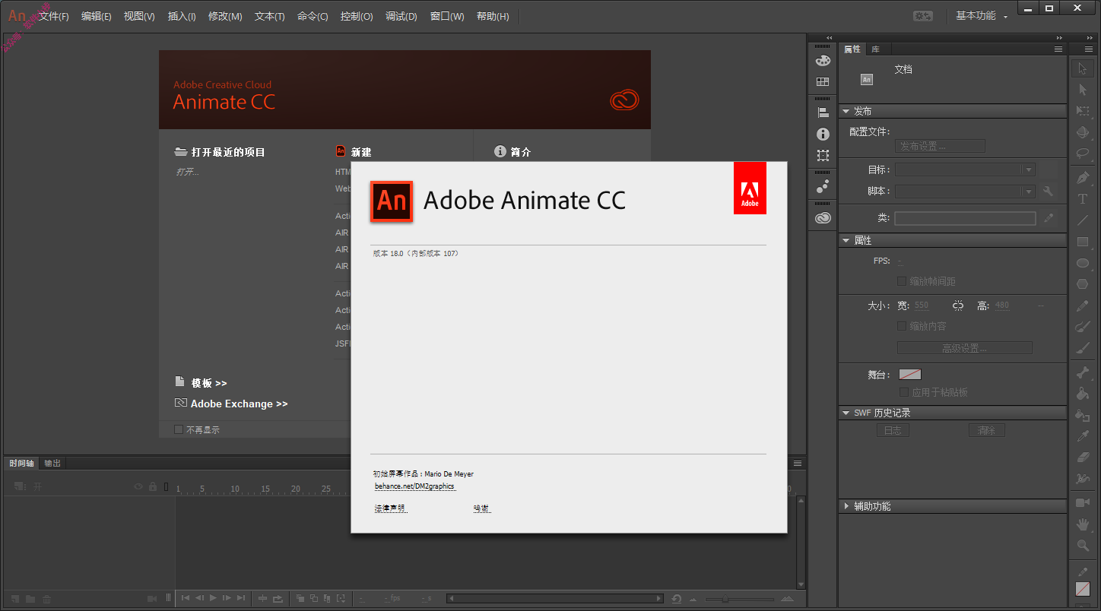
Task: Open the 目标 dropdown
Action: point(965,169)
